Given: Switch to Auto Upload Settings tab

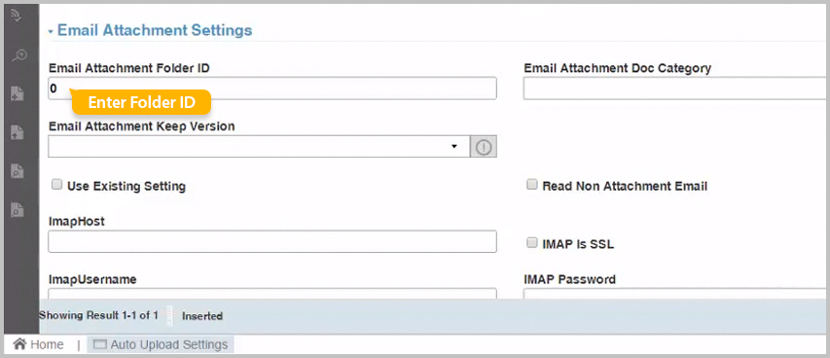Looking at the screenshot, I should click(161, 344).
